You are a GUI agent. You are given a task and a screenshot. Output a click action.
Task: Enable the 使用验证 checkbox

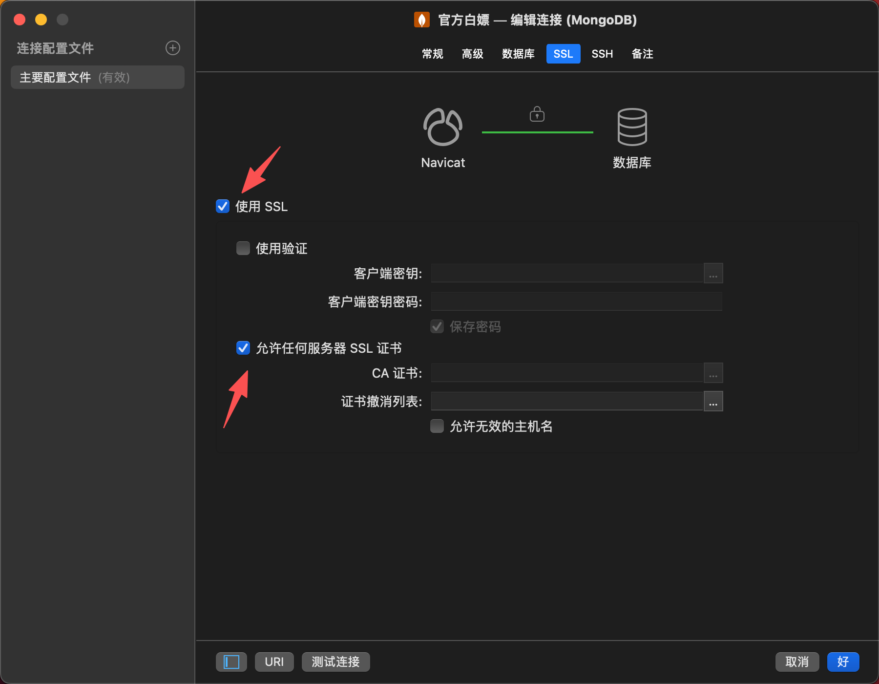point(243,248)
